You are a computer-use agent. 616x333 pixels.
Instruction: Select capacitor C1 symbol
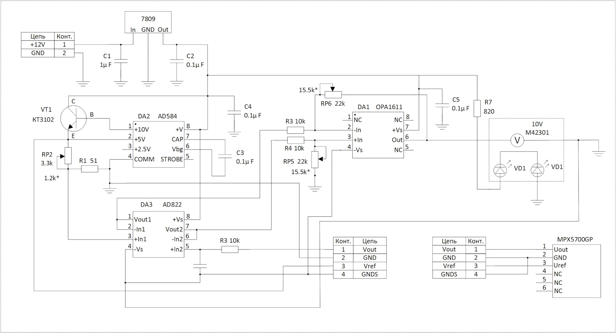tap(121, 61)
